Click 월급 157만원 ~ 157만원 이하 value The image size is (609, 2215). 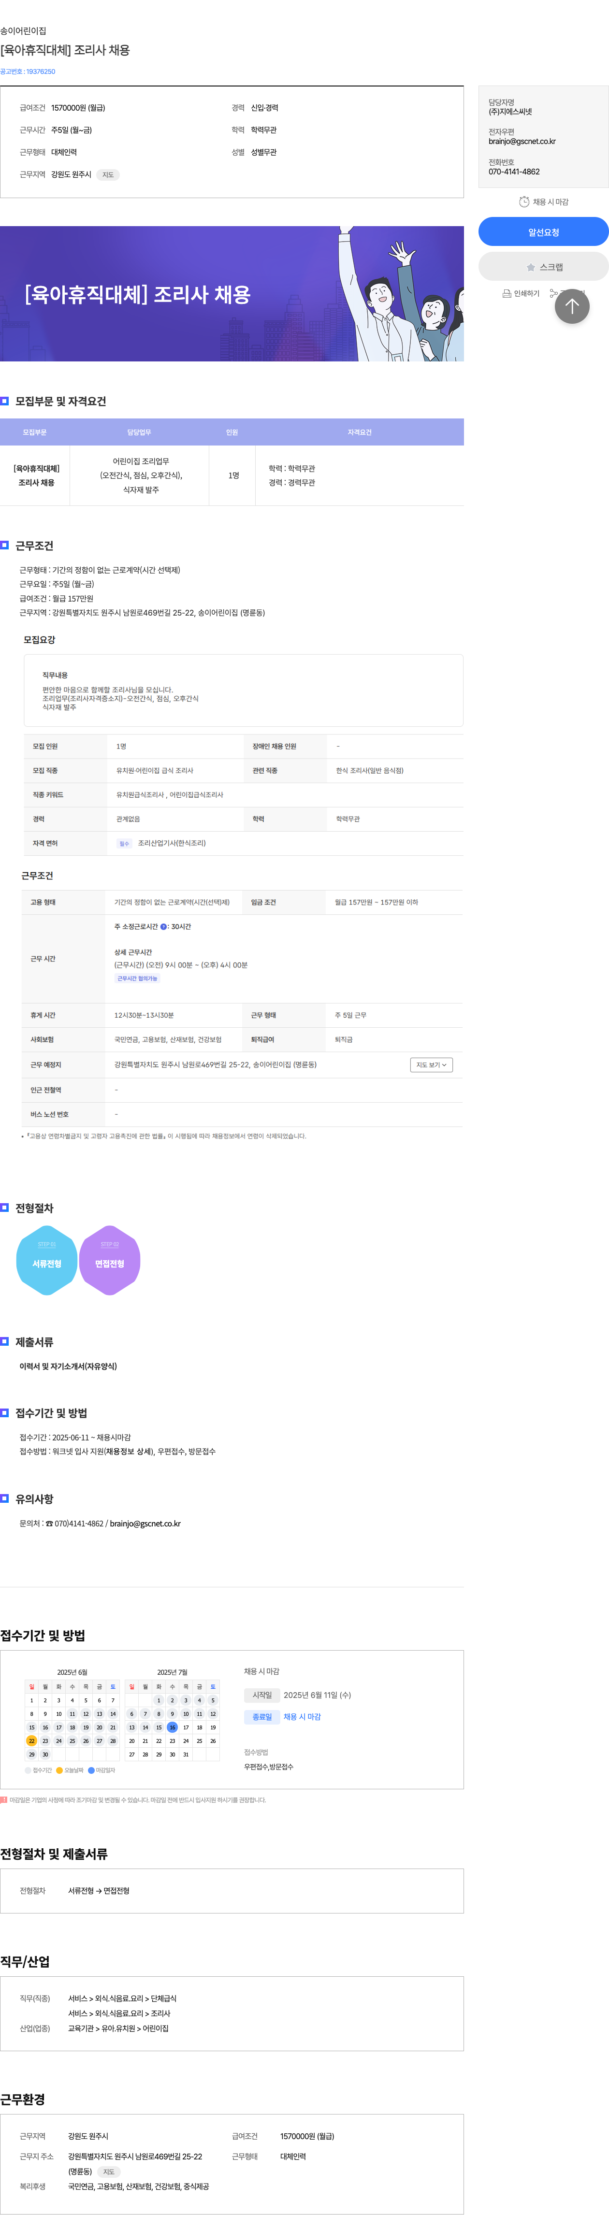(x=377, y=902)
